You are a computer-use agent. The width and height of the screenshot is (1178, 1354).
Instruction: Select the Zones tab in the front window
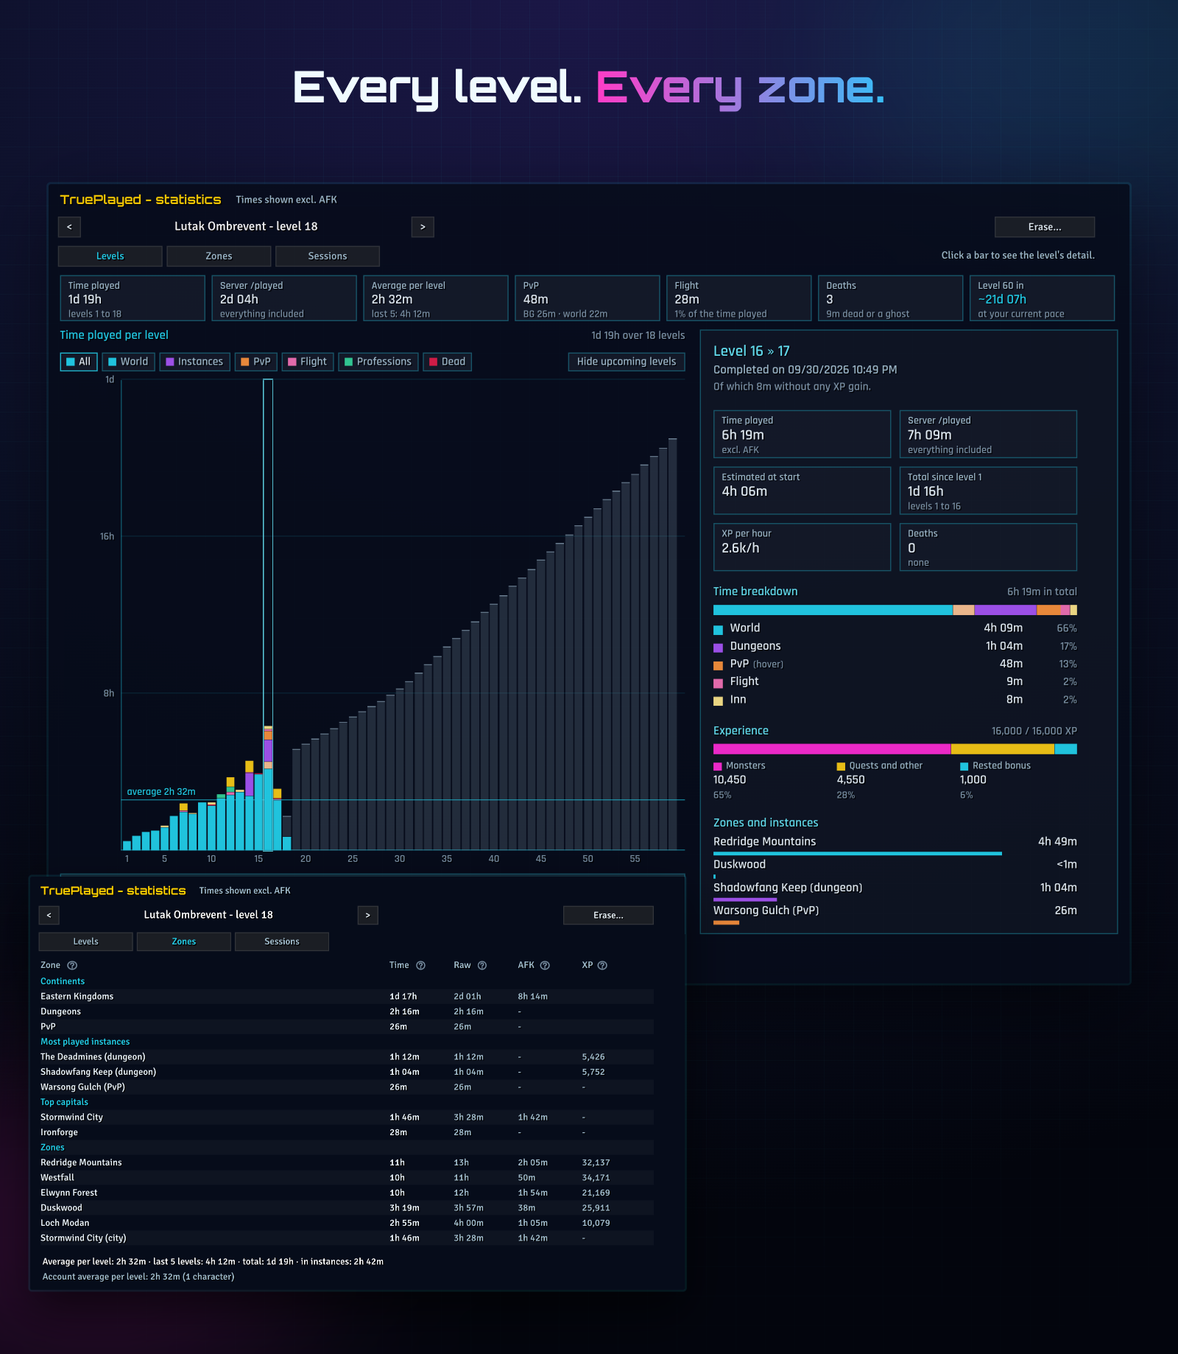pyautogui.click(x=184, y=941)
